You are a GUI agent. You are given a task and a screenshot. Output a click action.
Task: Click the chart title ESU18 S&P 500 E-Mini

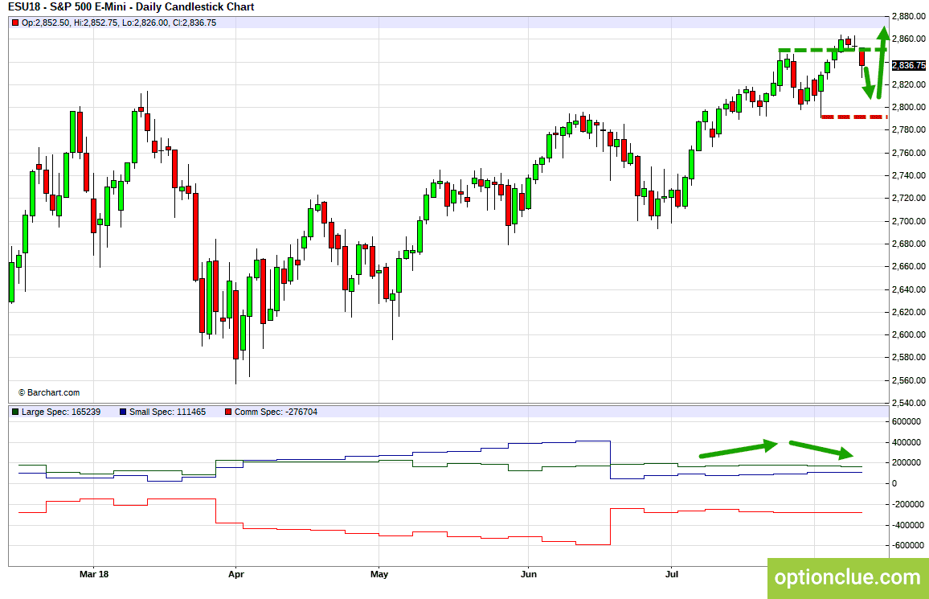tap(131, 7)
